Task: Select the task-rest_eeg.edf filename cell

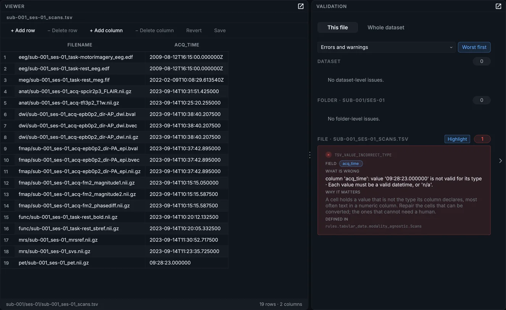Action: pyautogui.click(x=80, y=69)
